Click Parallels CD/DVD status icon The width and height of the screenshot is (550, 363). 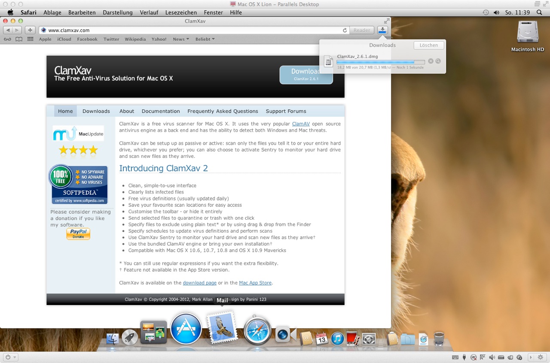[474, 357]
